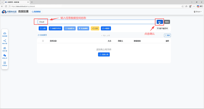Open the browser favorites icon
The width and height of the screenshot is (204, 109).
tap(187, 6)
